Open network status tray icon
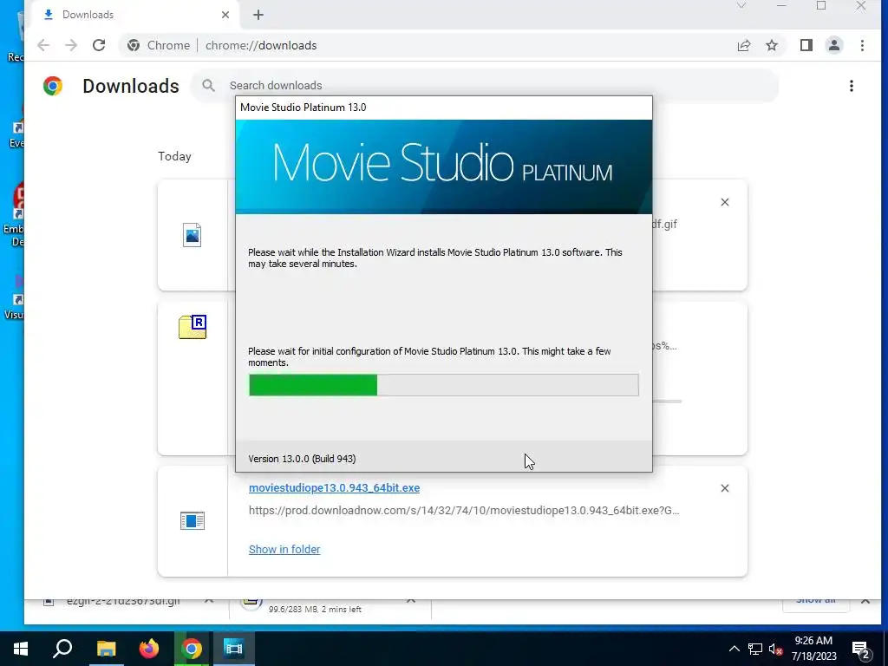 pyautogui.click(x=755, y=649)
